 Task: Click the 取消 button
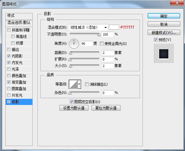[x=164, y=24]
